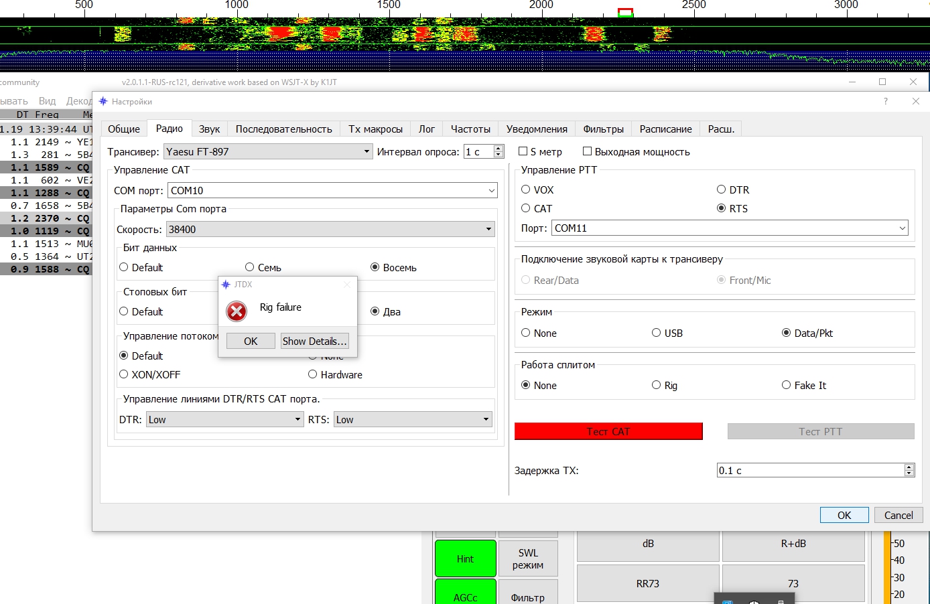Toggle the Выходная мощность checkbox
The height and width of the screenshot is (604, 930).
(588, 152)
